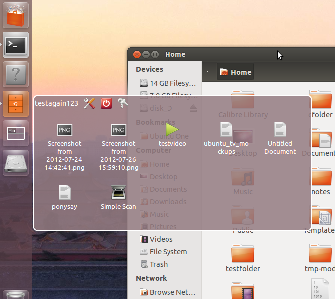Open File System in Nautilus sidebar

click(x=163, y=252)
